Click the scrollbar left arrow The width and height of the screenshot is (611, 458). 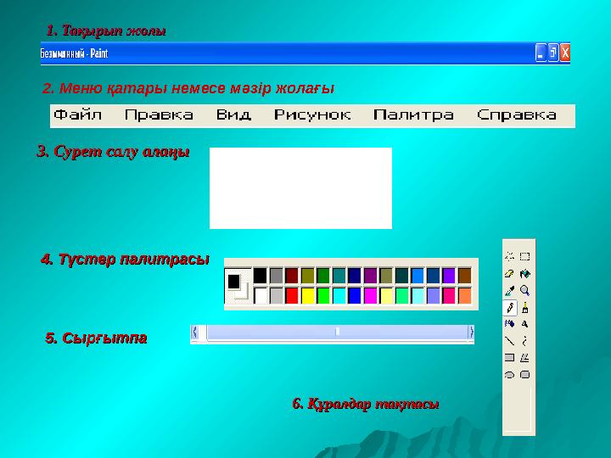tap(195, 332)
